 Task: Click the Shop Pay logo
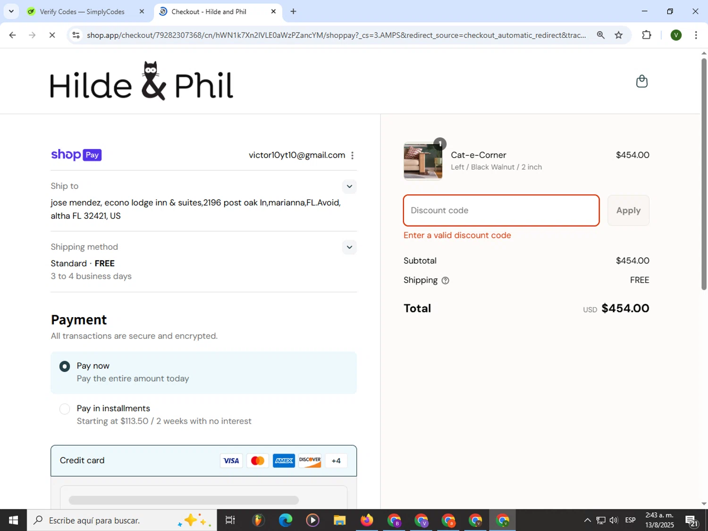click(76, 155)
